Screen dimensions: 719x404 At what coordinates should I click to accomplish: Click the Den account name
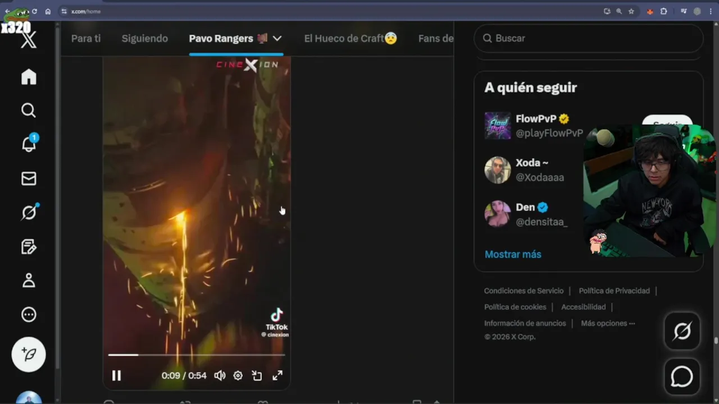coord(525,207)
